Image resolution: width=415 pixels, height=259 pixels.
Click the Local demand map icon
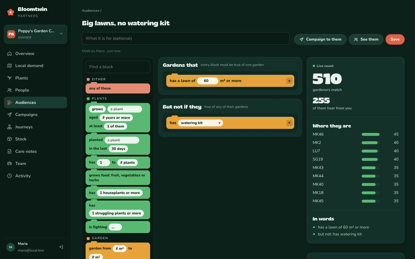(10, 66)
